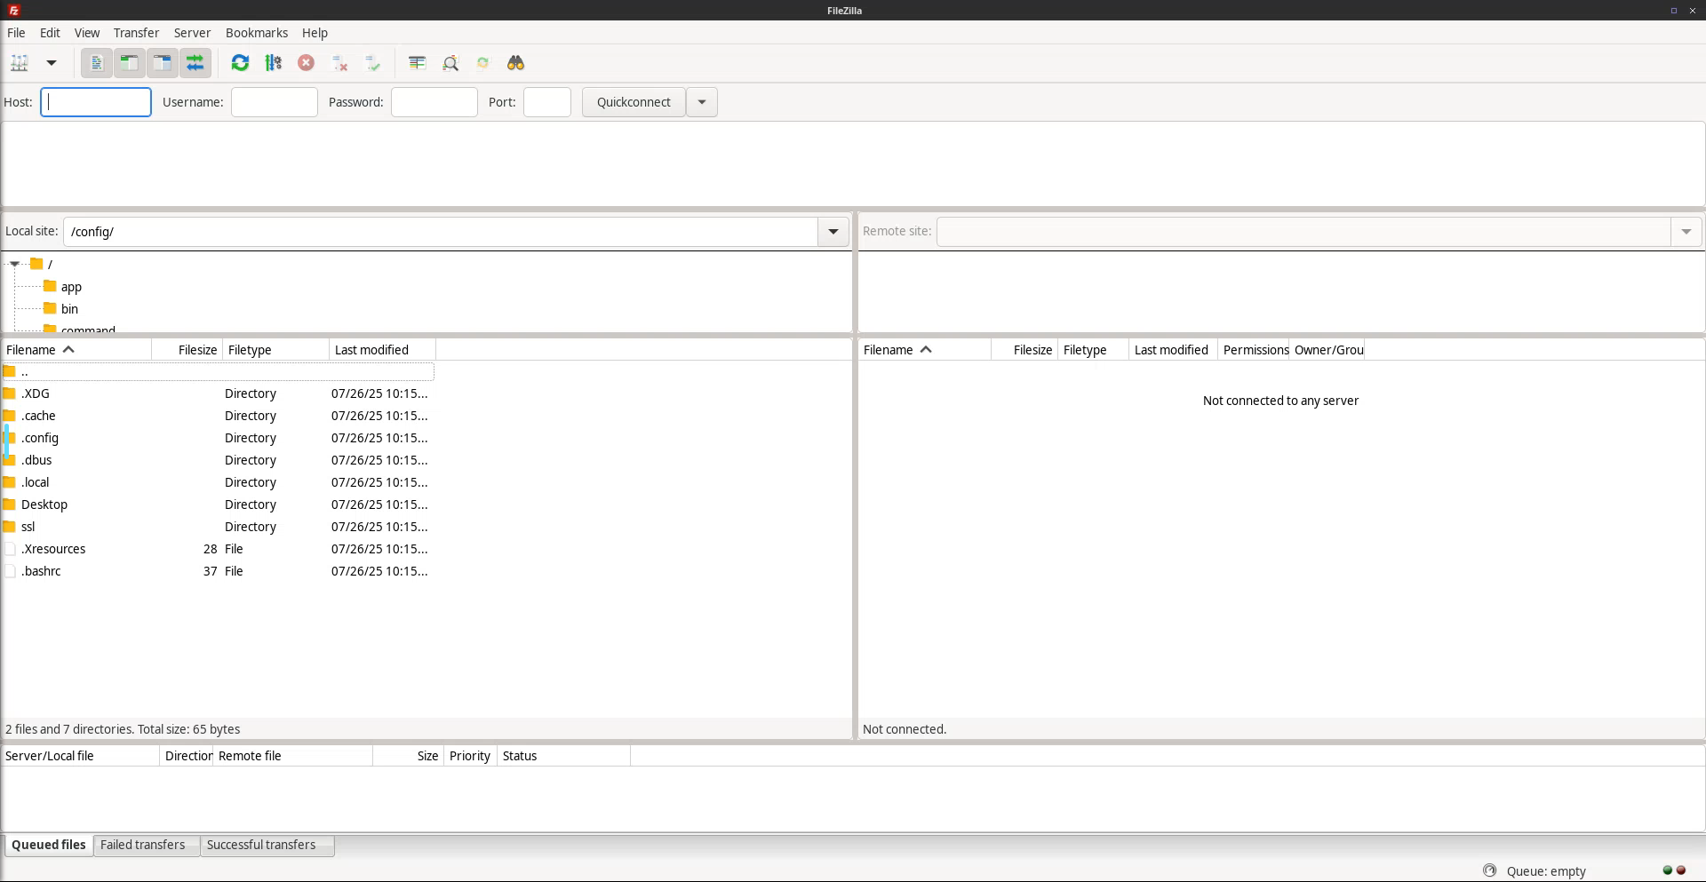Open the Help menu
Viewport: 1706px width, 882px height.
click(x=315, y=33)
